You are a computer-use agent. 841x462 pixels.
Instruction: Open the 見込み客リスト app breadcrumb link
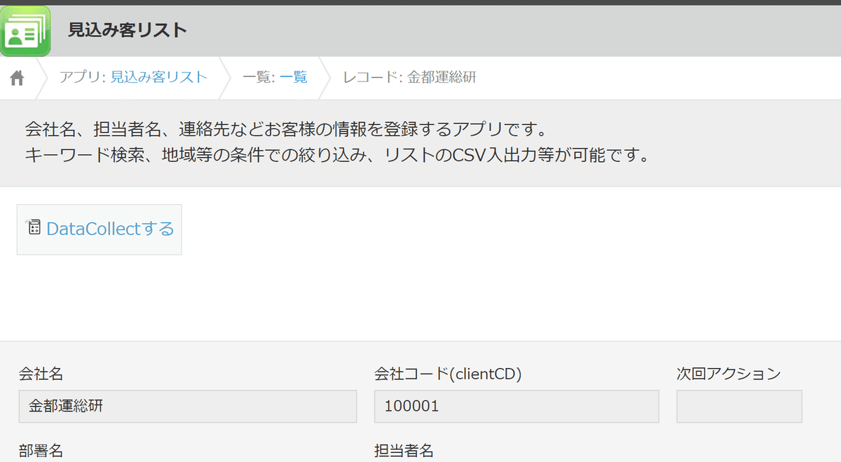[x=159, y=77]
